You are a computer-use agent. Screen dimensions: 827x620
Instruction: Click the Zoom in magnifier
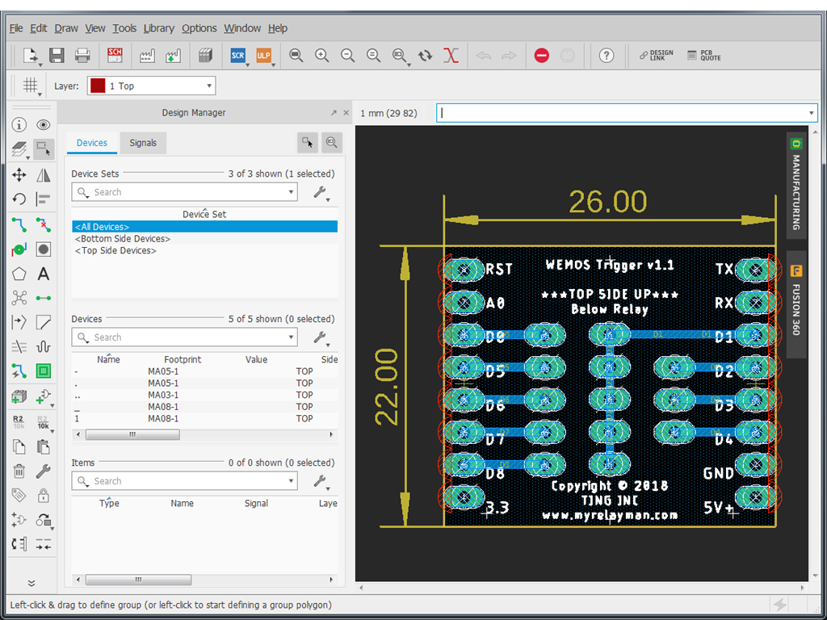[321, 56]
